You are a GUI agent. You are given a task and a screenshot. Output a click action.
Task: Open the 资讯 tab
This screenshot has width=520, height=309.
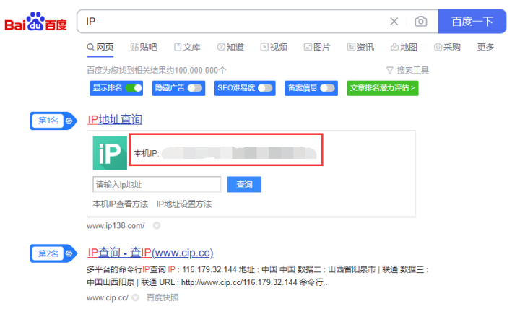[x=360, y=47]
